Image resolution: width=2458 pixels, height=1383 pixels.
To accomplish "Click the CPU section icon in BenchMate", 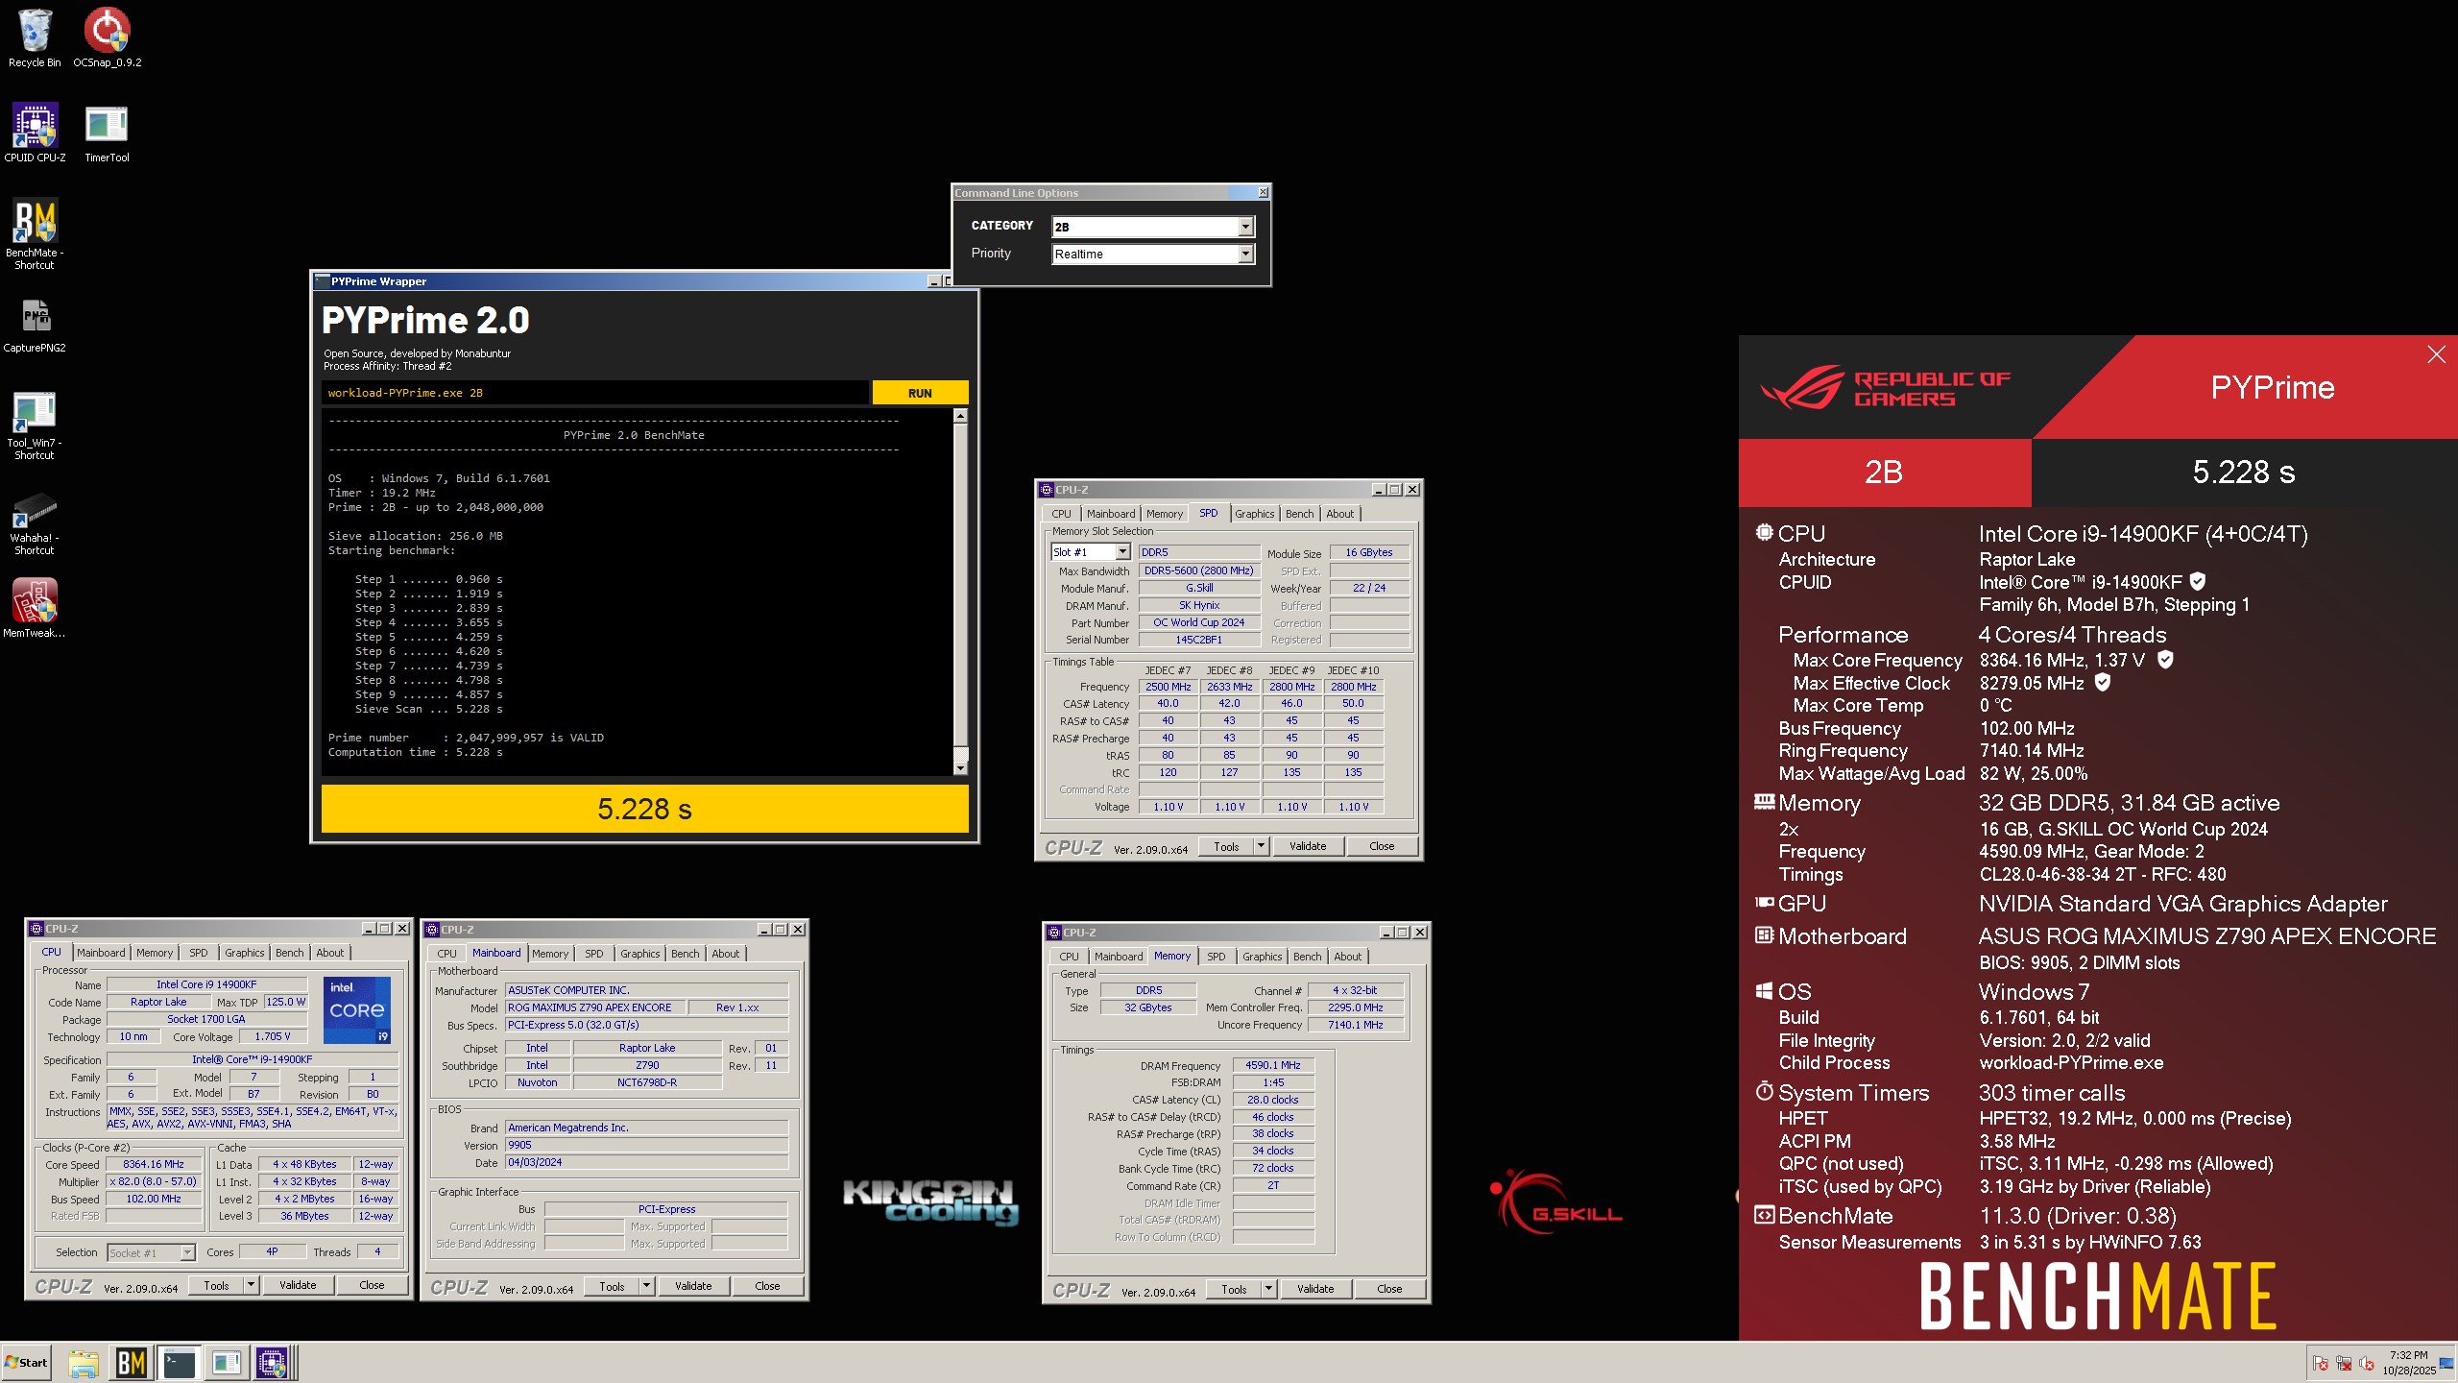I will coord(1764,532).
